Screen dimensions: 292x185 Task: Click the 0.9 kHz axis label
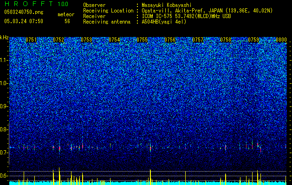coord(4,106)
